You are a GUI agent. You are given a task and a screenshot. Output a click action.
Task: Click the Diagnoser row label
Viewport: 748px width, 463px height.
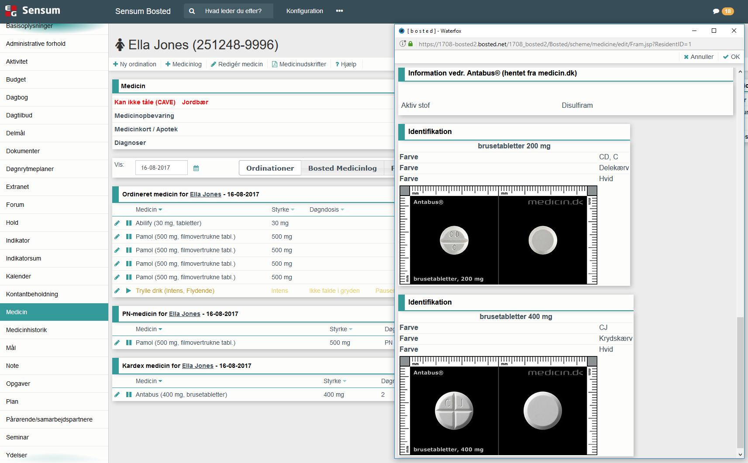[x=130, y=143]
